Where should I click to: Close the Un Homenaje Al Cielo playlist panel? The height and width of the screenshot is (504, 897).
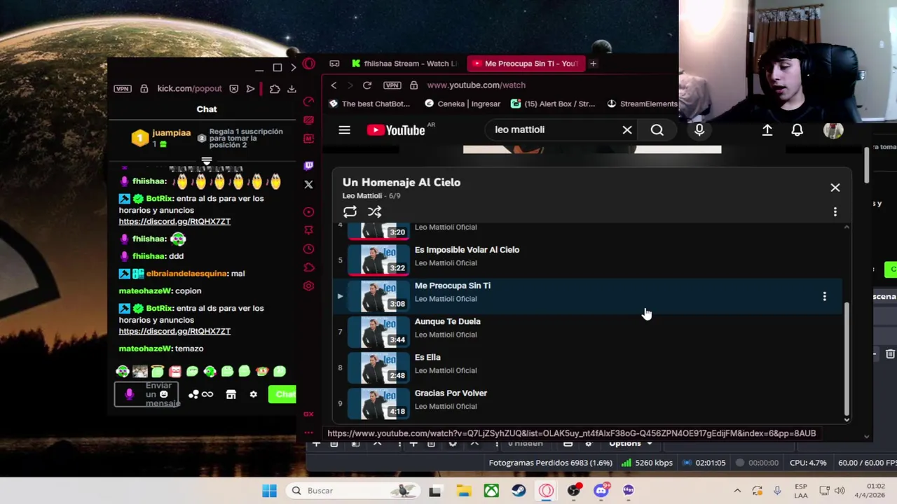pos(835,188)
